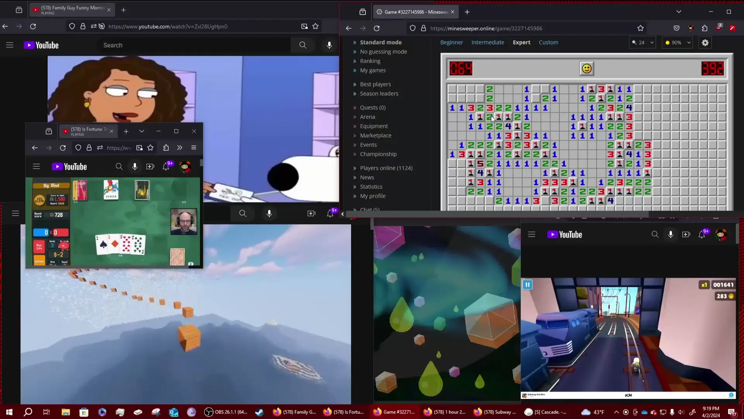Toggle YouTube guide hamburger menu beside the logo
Image resolution: width=744 pixels, height=419 pixels.
point(10,45)
